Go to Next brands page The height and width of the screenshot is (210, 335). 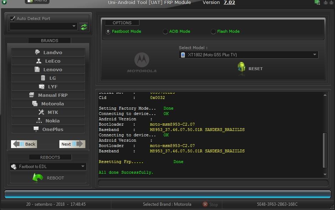coord(72,144)
